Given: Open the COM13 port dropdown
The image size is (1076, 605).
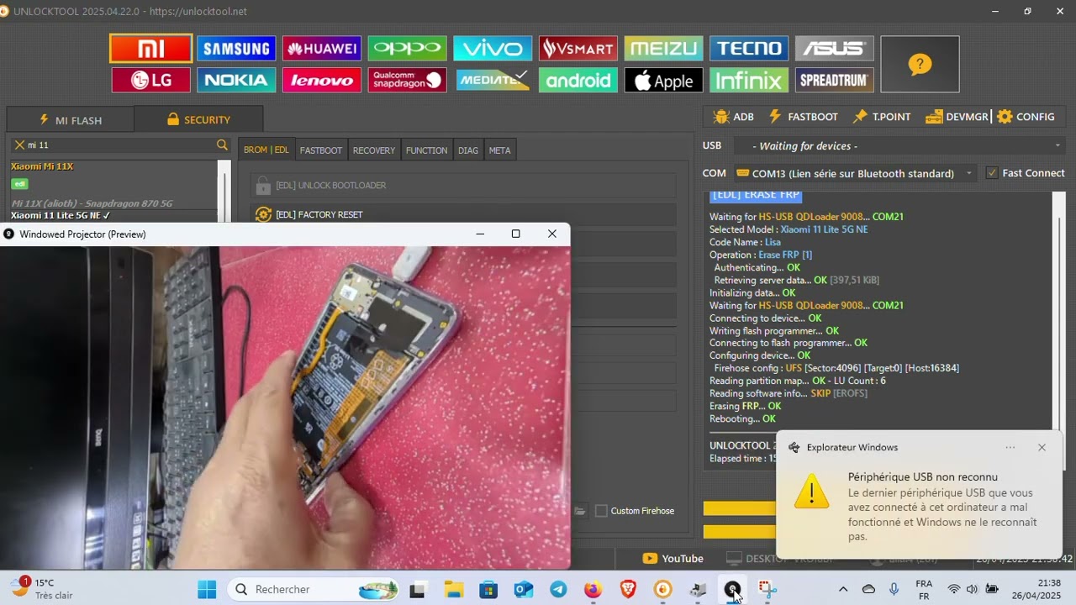Looking at the screenshot, I should click(854, 173).
